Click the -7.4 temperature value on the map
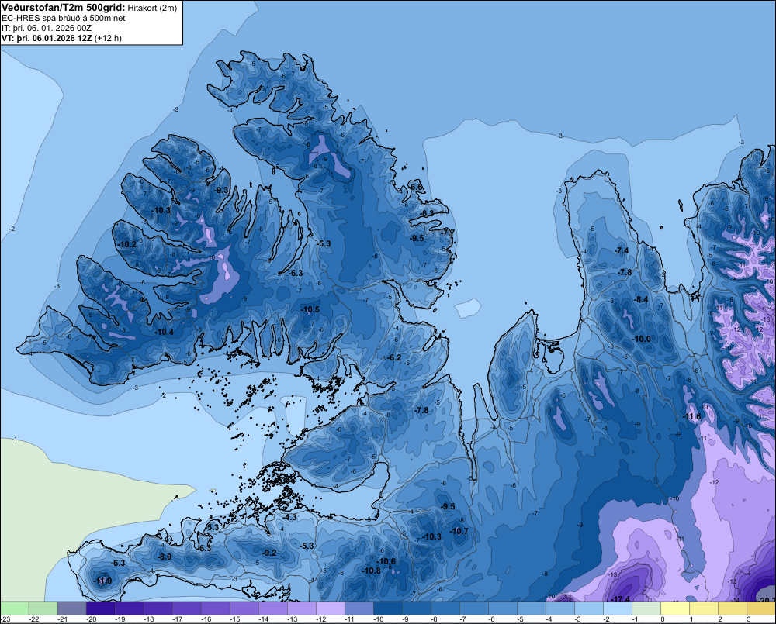 pyautogui.click(x=622, y=250)
